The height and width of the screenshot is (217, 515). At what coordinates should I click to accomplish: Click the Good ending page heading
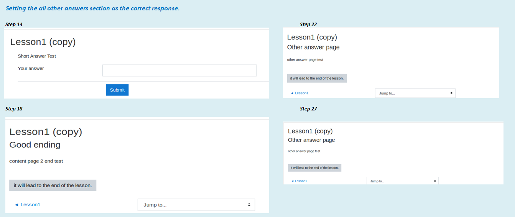point(35,145)
